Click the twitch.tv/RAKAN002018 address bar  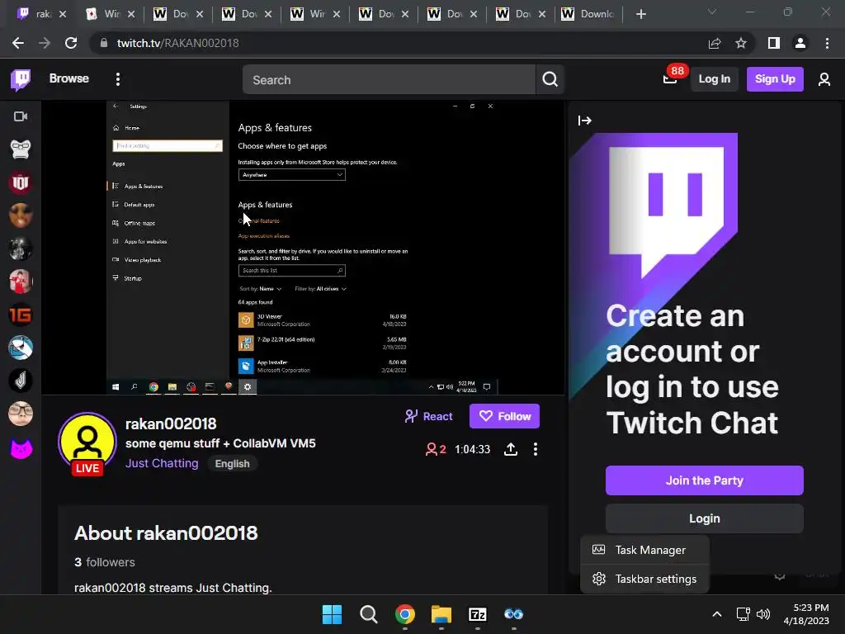[178, 43]
